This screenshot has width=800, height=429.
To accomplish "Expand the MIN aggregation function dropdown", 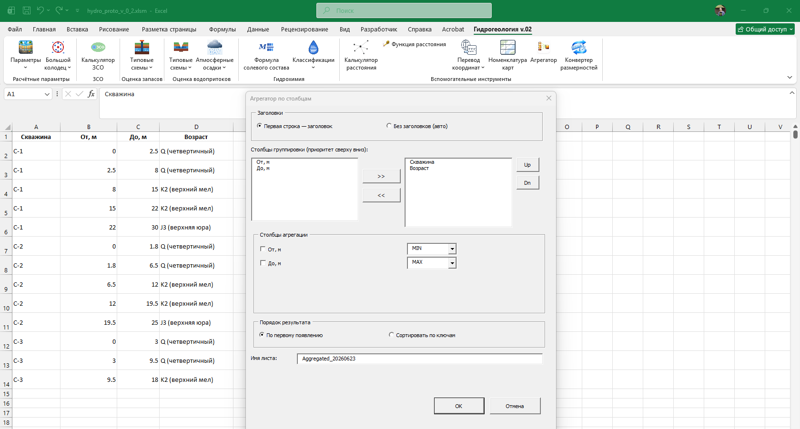I will pyautogui.click(x=452, y=249).
